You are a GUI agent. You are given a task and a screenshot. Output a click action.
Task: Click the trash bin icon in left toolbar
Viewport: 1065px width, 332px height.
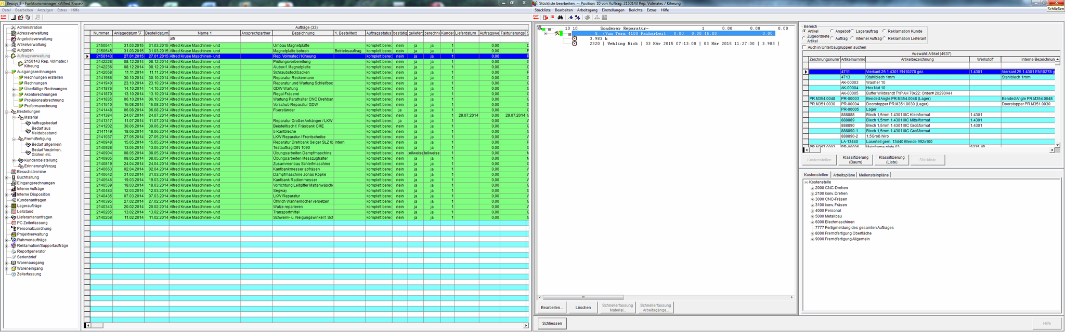pos(28,17)
